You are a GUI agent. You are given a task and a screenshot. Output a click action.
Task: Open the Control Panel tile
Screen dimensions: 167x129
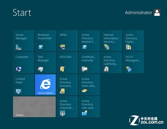tap(23, 85)
